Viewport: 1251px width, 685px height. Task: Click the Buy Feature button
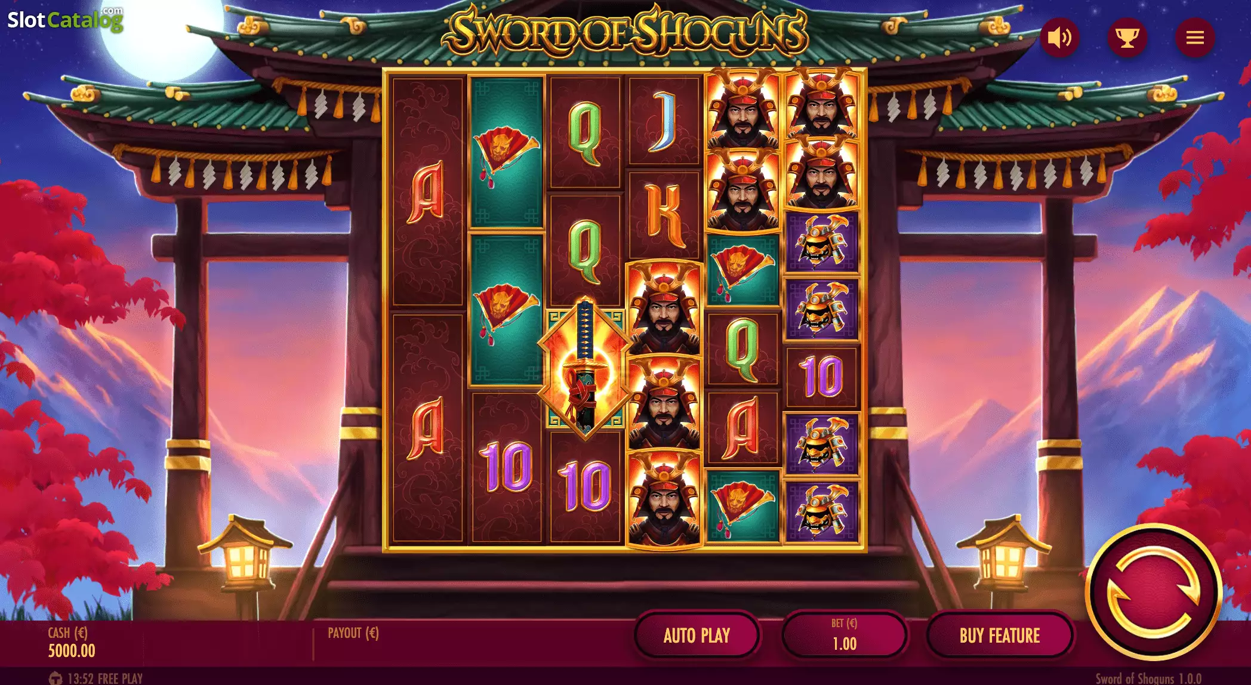(1000, 635)
